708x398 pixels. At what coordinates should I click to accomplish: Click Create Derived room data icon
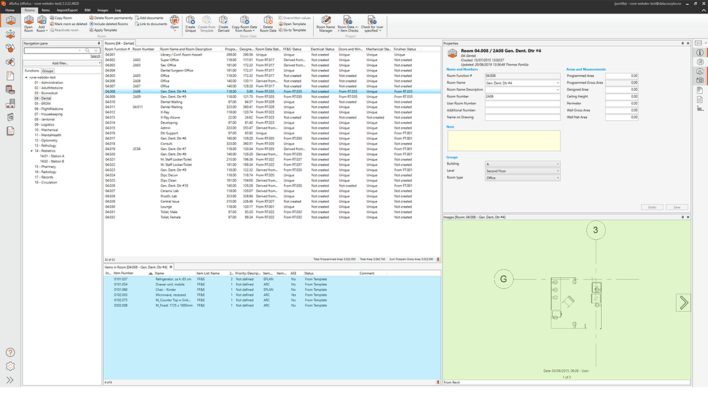click(223, 24)
